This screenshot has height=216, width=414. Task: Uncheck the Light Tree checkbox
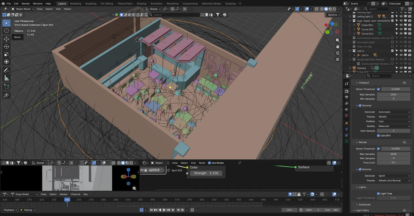378,194
